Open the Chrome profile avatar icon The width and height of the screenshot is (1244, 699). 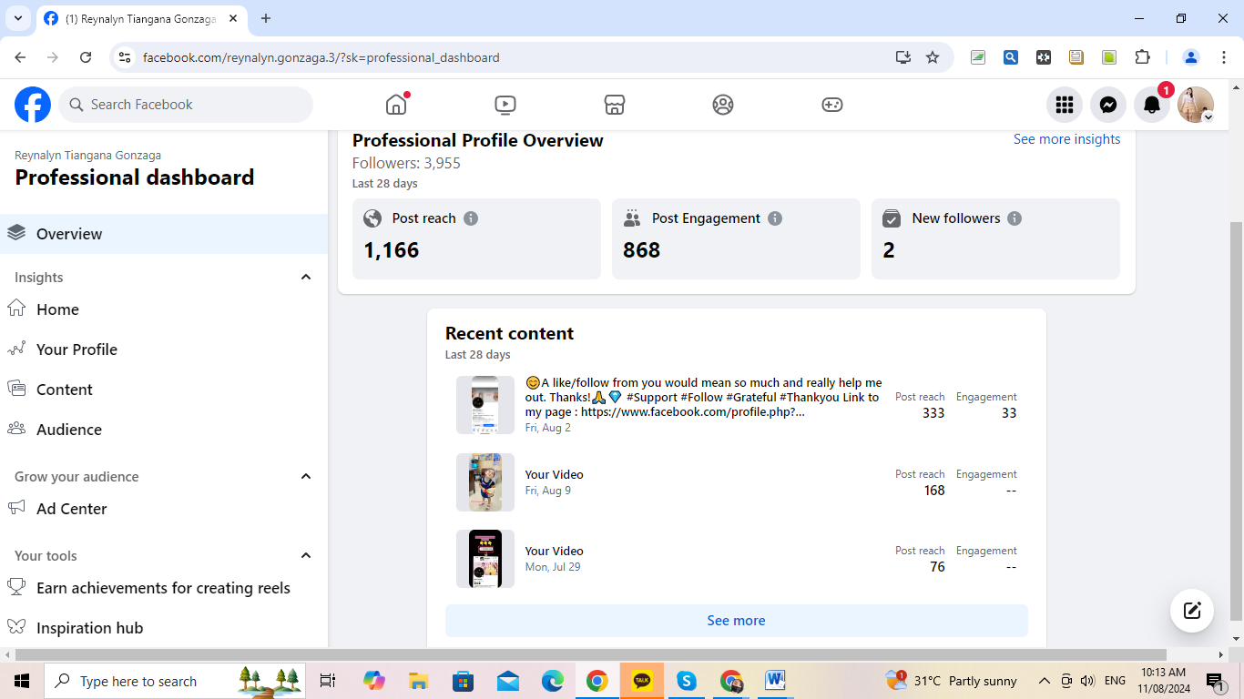click(x=1191, y=57)
